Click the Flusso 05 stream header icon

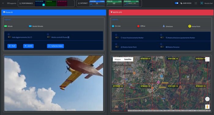pyautogui.click(x=4, y=12)
